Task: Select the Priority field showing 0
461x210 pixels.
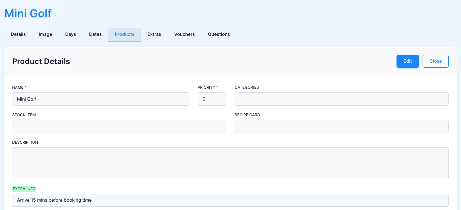Action: coord(212,99)
